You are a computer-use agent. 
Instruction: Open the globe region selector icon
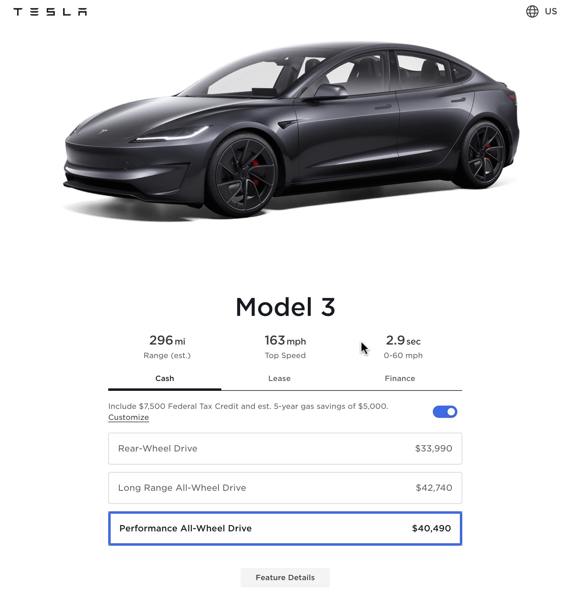coord(532,11)
